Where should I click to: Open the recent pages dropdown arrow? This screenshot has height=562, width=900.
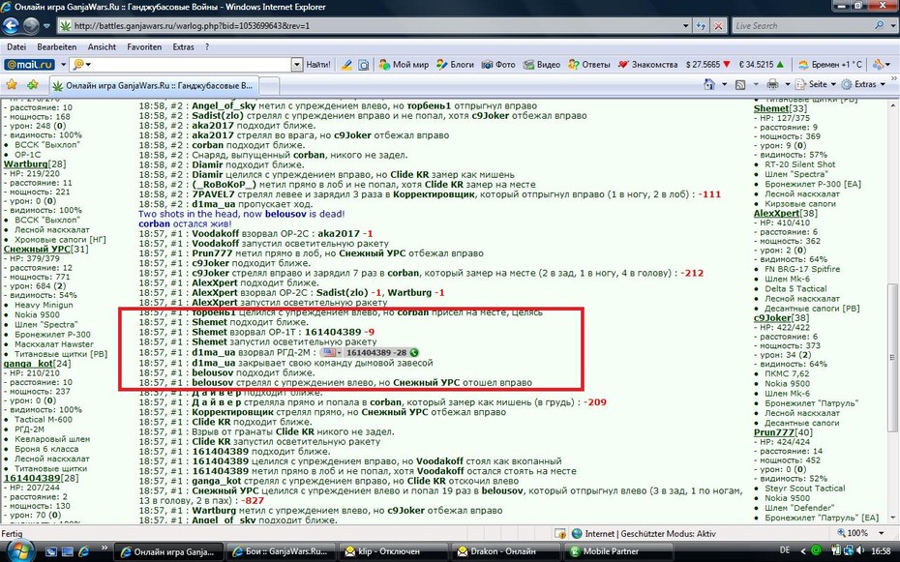coord(46,26)
